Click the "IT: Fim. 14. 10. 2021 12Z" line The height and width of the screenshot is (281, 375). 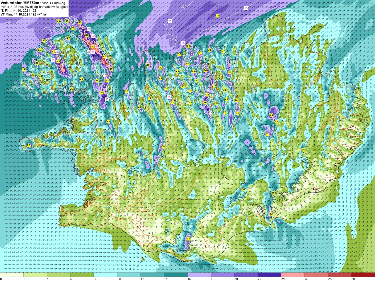18,11
